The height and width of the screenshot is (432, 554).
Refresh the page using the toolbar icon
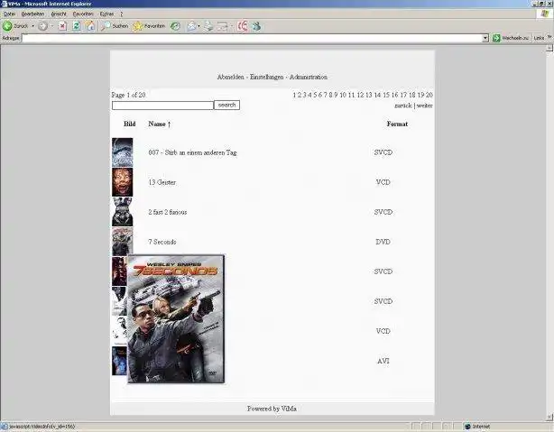click(77, 26)
